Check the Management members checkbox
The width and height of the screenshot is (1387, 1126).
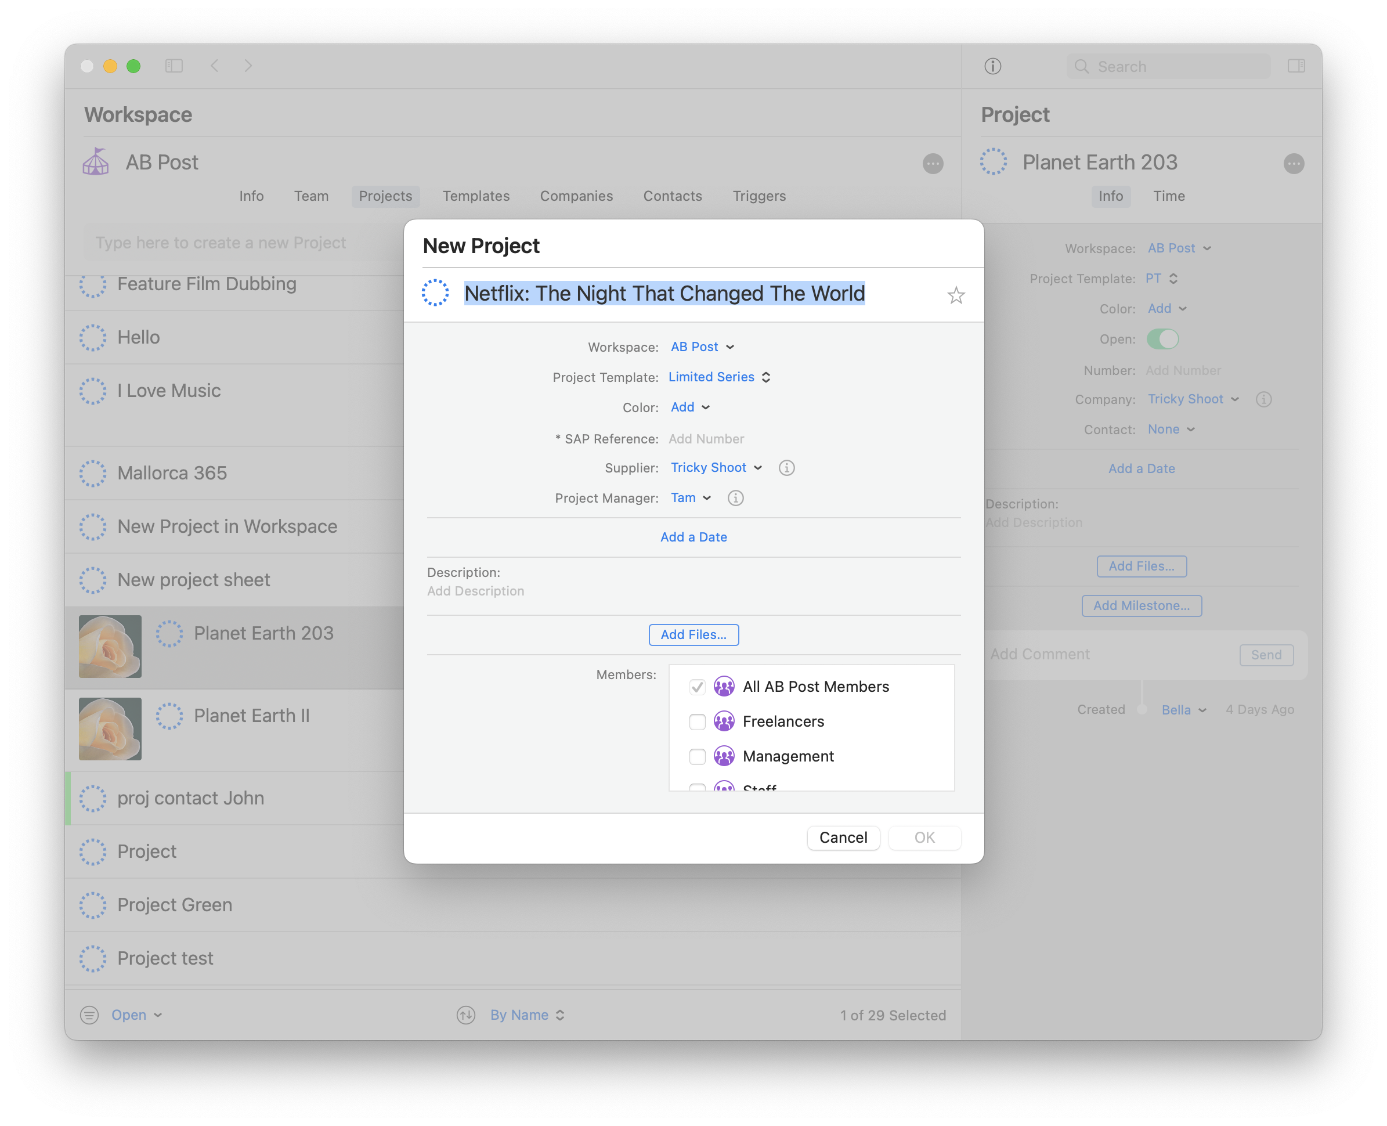point(697,757)
